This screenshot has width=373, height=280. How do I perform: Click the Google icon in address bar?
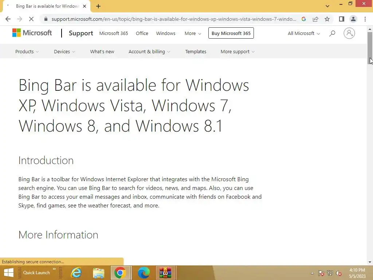[x=303, y=19]
